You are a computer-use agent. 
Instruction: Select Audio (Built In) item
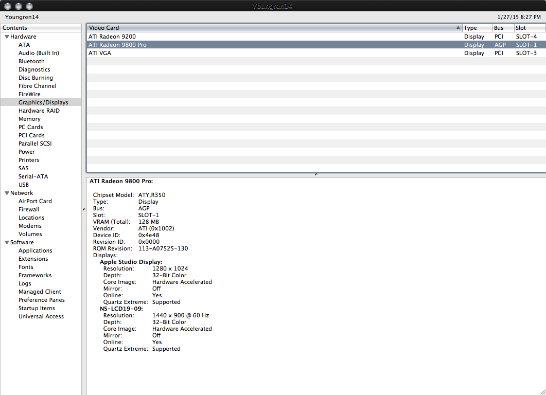click(x=39, y=53)
